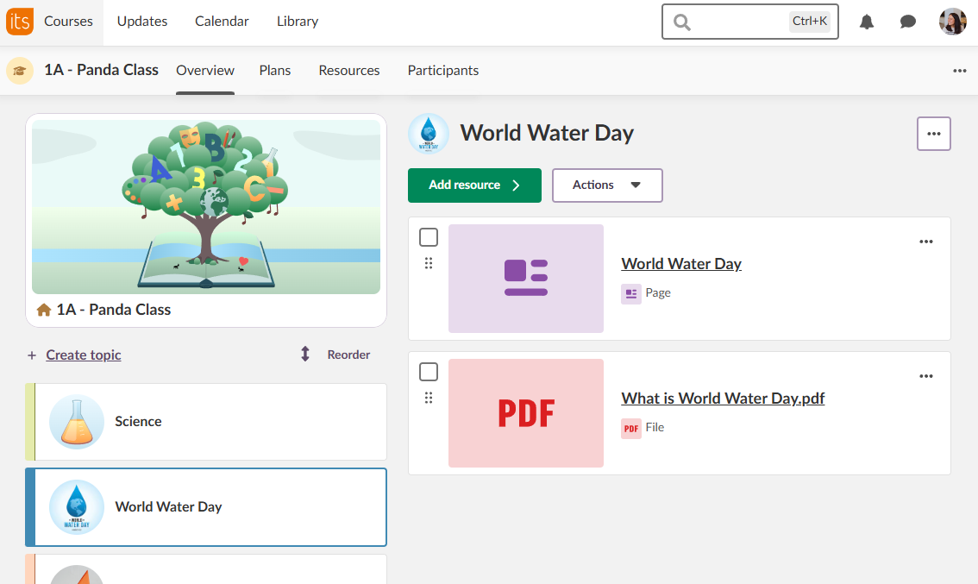This screenshot has height=584, width=978.
Task: Click the water drop icon beside topic heading
Action: 429,134
